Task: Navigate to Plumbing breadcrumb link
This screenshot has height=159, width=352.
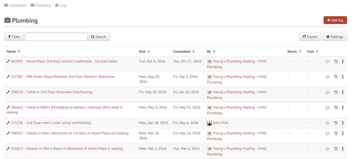Action: (42, 5)
